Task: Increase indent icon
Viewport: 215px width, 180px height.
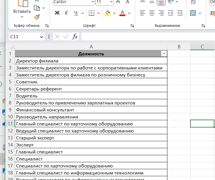Action: click(180, 13)
